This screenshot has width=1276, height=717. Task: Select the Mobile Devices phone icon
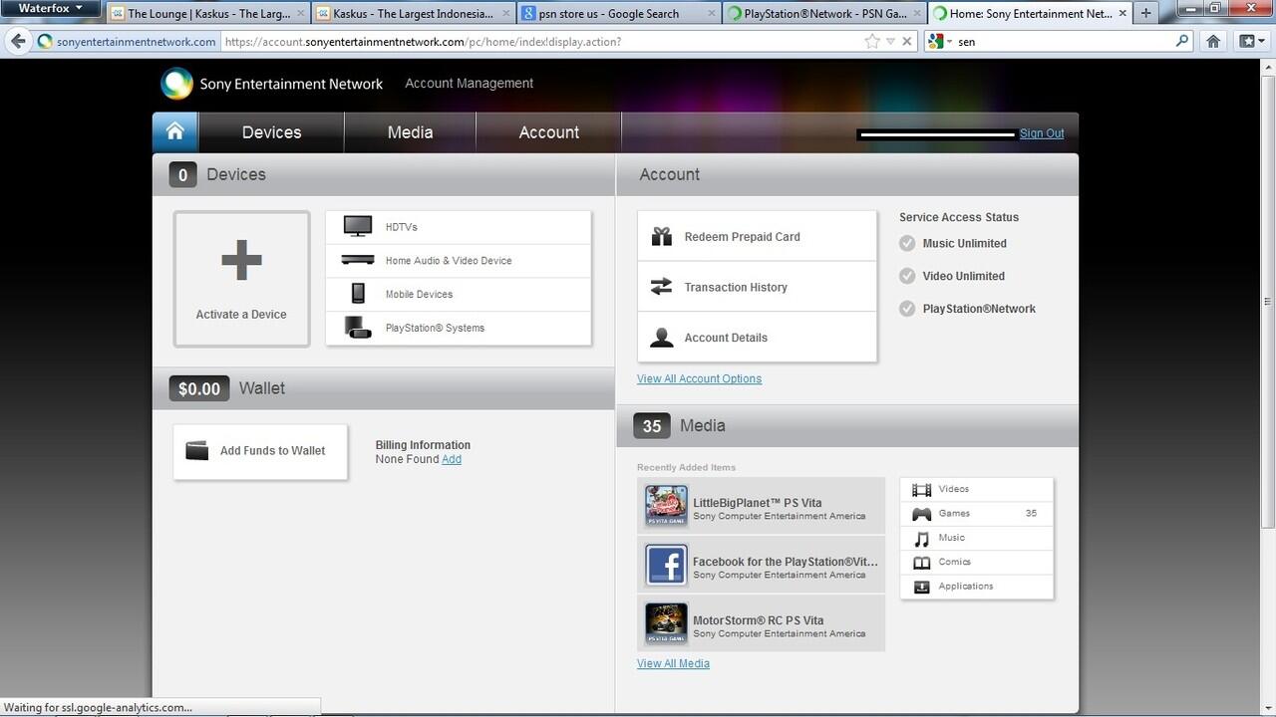tap(358, 293)
